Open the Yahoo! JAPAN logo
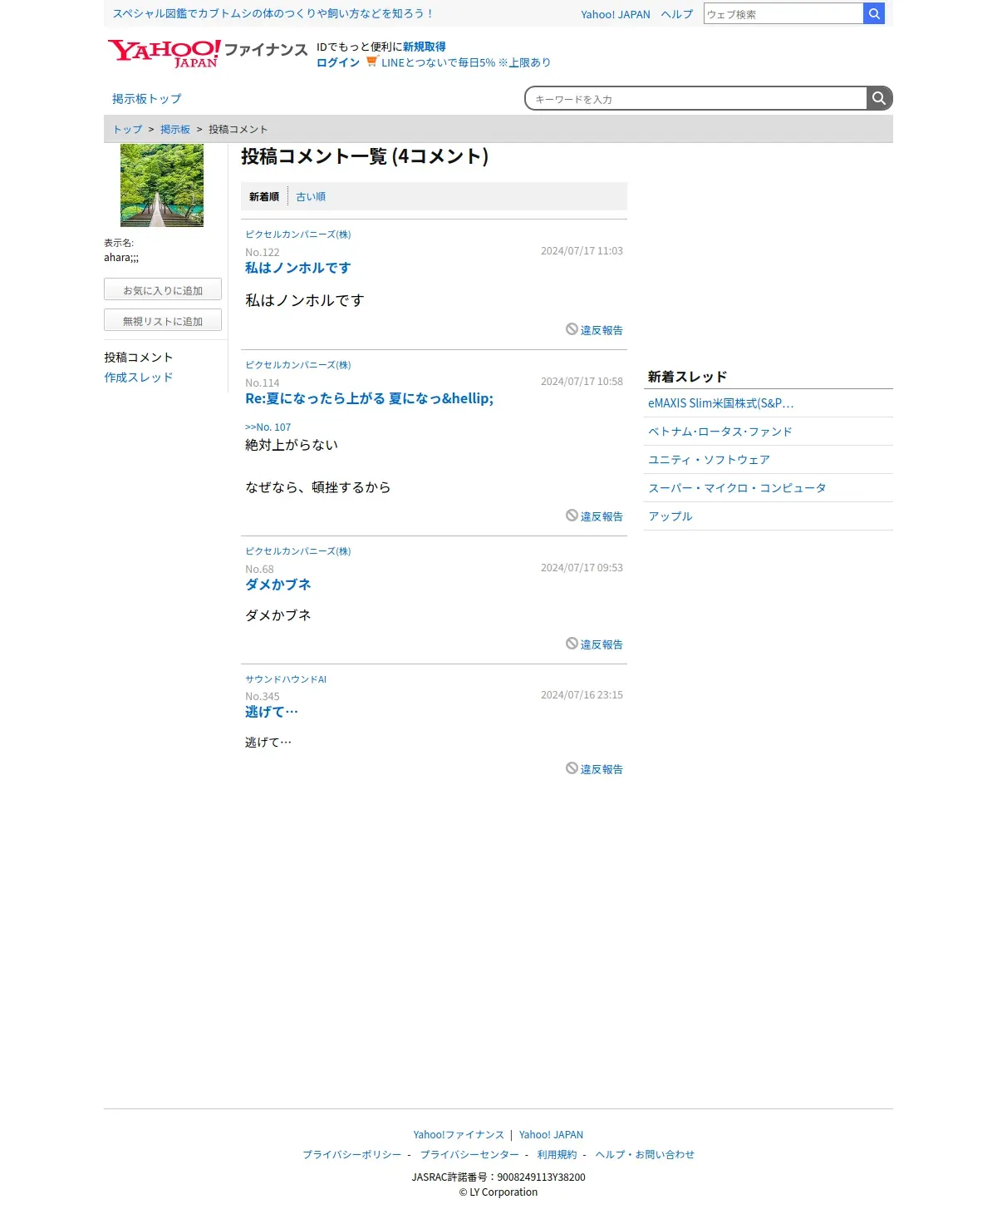This screenshot has width=997, height=1219. [165, 53]
